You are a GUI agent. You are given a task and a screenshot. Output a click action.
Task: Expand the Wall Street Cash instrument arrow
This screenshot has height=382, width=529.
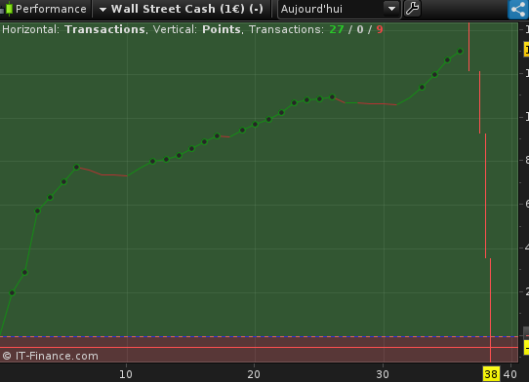tap(102, 10)
